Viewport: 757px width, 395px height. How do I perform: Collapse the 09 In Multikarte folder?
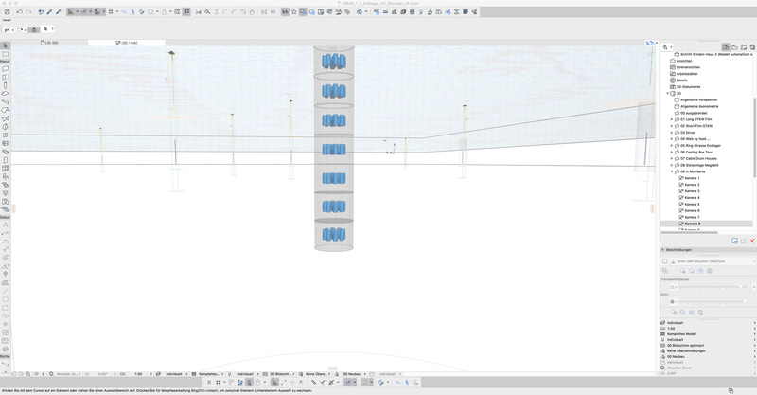point(671,171)
